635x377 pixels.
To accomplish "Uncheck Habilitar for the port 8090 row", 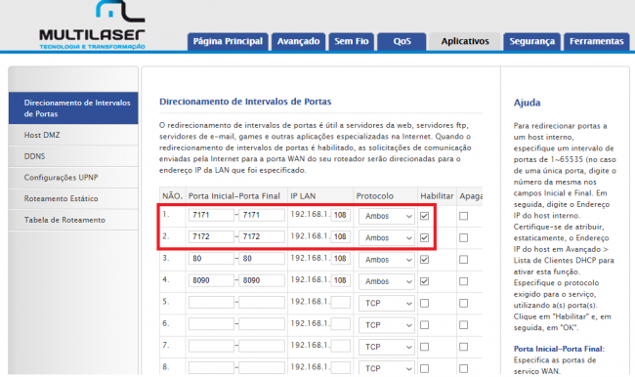I will point(424,281).
